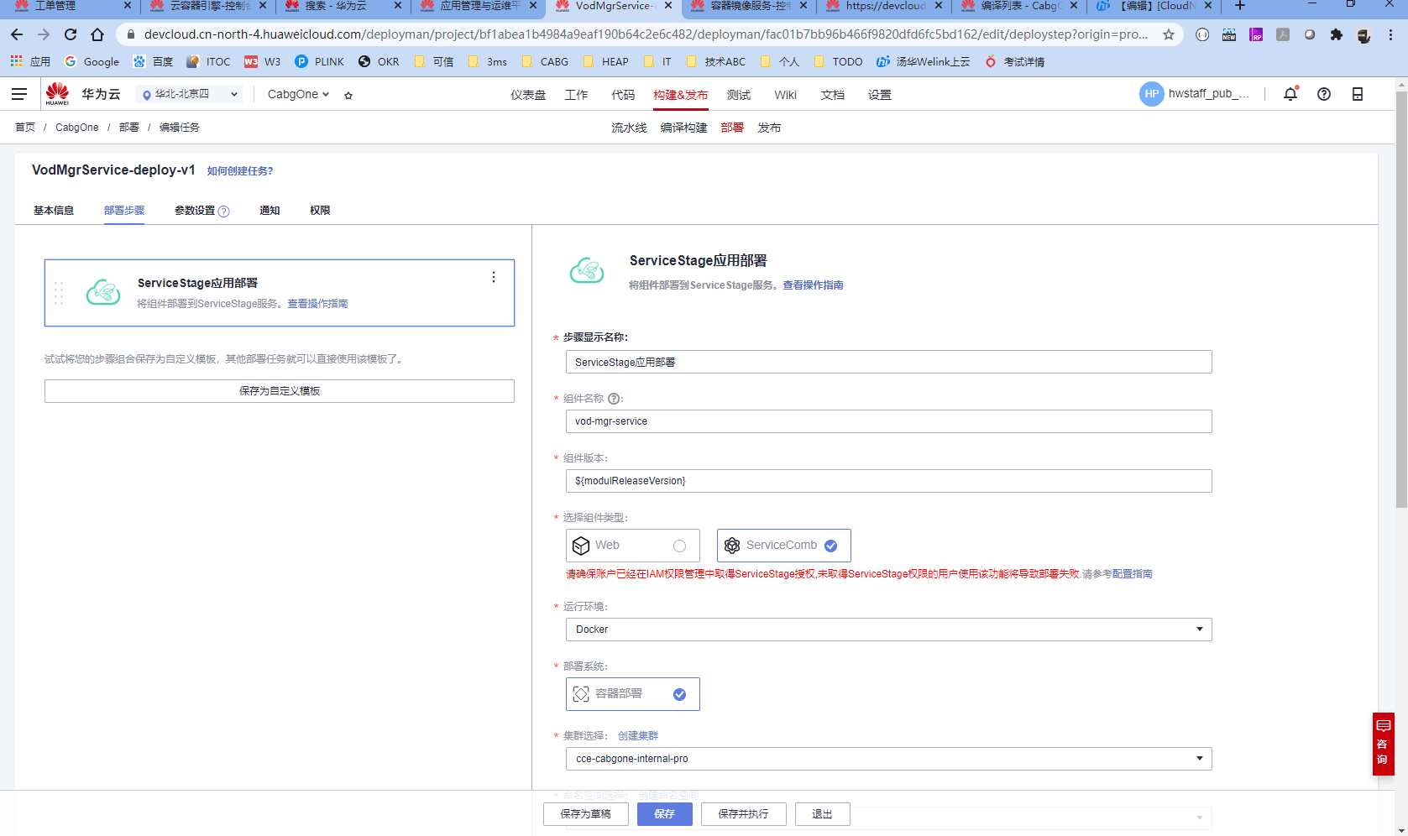Screen dimensions: 1408x836
Task: Expand the CabgOne project dropdown
Action: tap(298, 94)
